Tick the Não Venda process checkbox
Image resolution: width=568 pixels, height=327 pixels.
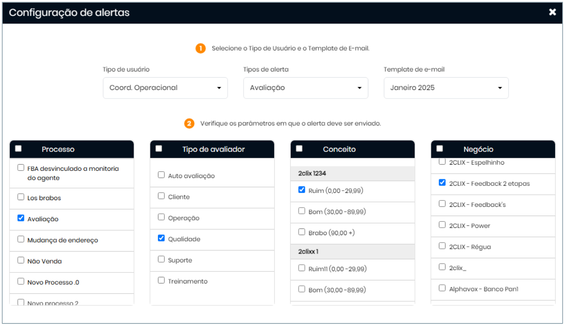[21, 260]
